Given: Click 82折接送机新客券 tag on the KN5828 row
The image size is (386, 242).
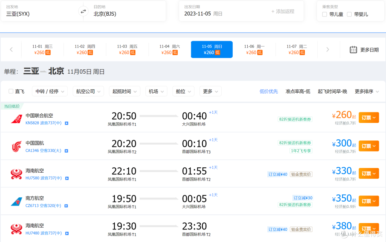Looking at the screenshot, I should tap(295, 119).
